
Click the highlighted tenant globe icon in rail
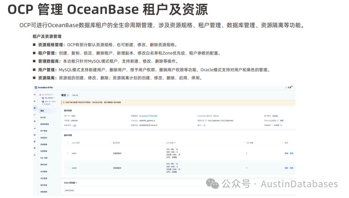point(35,108)
